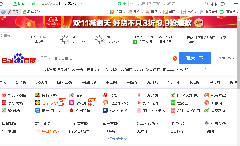The height and width of the screenshot is (146, 240).
Task: Click today's sunny weather icon
Action: coord(65,40)
